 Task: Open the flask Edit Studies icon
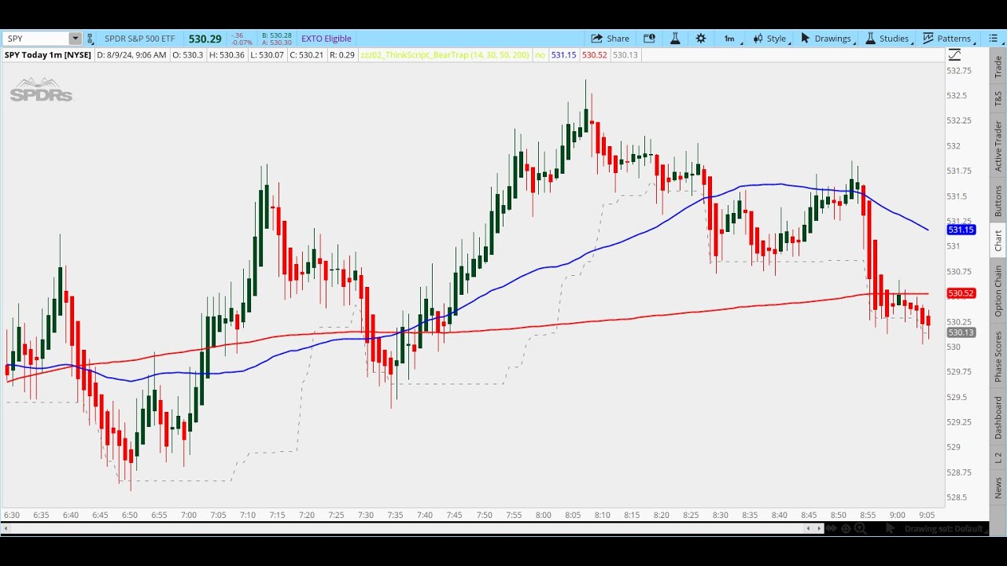[675, 38]
